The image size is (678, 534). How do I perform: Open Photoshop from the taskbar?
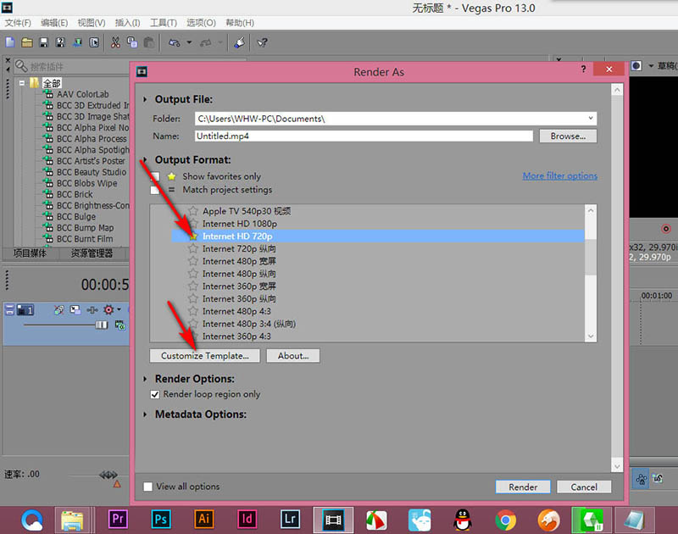pyautogui.click(x=161, y=519)
